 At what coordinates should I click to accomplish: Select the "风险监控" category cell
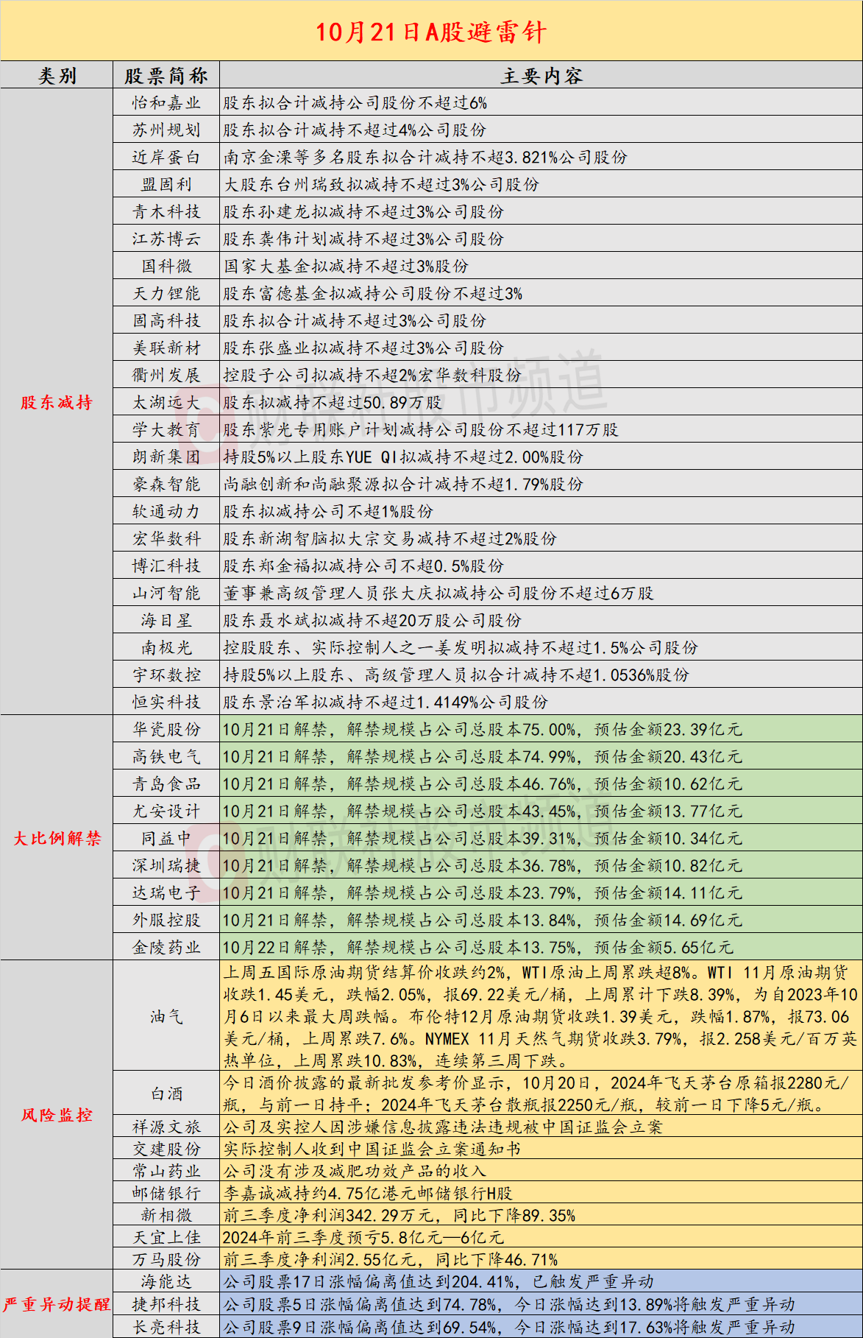[57, 1115]
